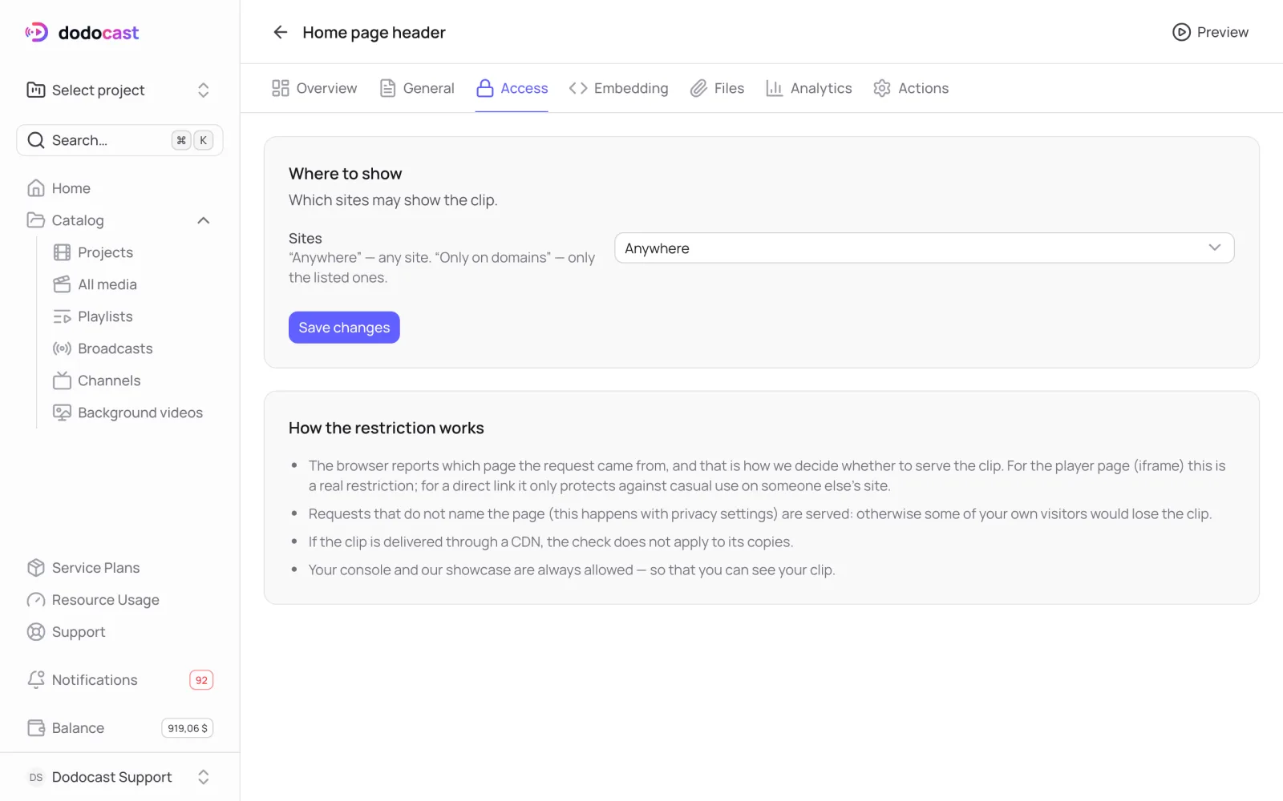Click the Playlists icon
Viewport: 1283px width, 801px height.
point(62,316)
